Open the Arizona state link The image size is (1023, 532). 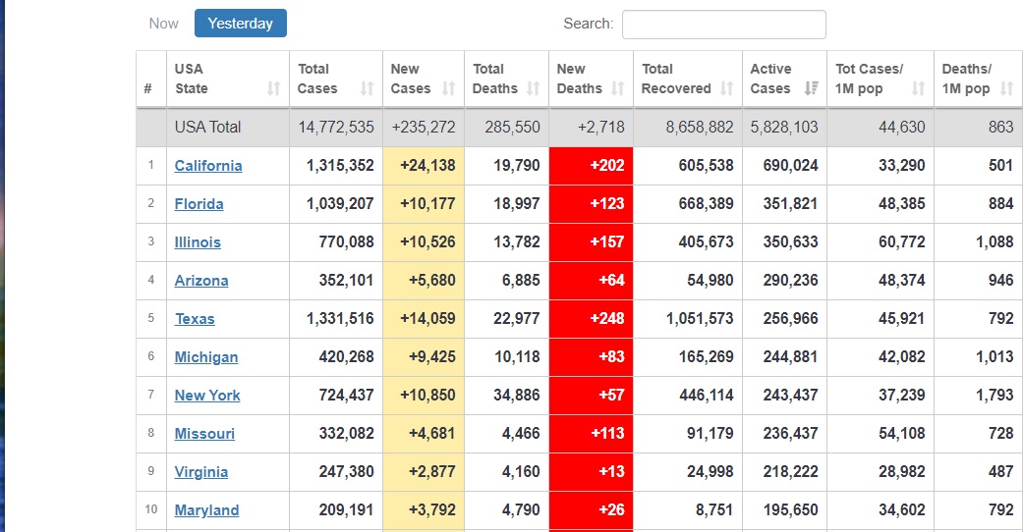tap(201, 281)
